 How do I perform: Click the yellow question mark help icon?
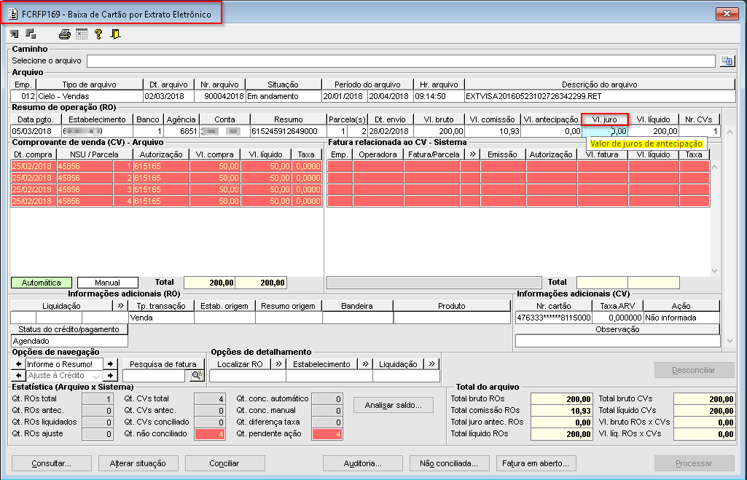pyautogui.click(x=98, y=34)
